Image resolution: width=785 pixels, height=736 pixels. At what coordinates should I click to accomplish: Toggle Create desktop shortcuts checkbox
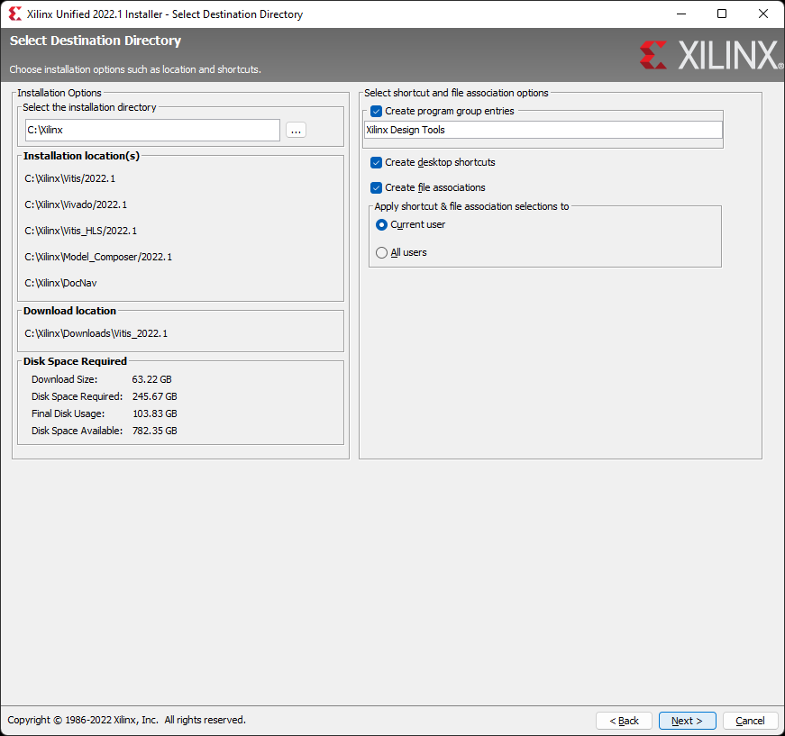coord(376,163)
